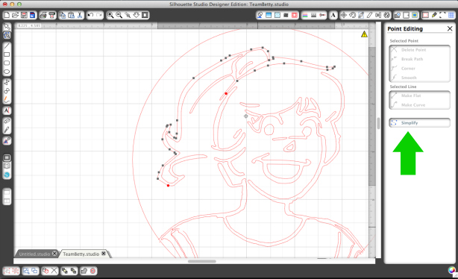
Task: Select the Rounded Rectangle tool
Action: (x=7, y=63)
